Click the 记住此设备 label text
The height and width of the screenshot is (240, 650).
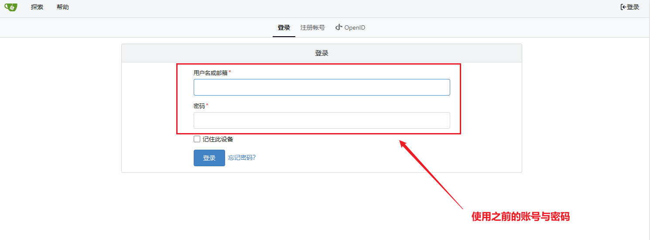218,139
